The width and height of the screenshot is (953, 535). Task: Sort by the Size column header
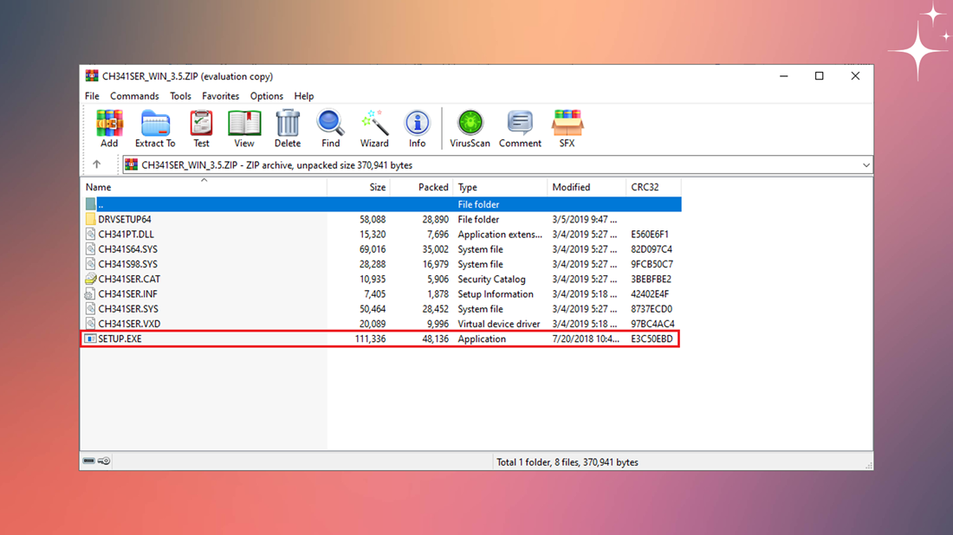coord(359,187)
